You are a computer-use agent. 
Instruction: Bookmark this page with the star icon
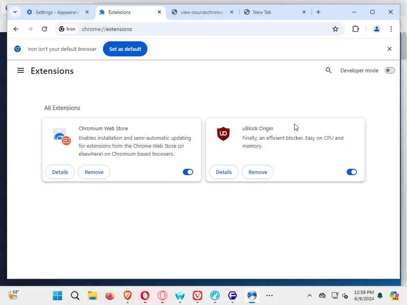click(x=335, y=29)
